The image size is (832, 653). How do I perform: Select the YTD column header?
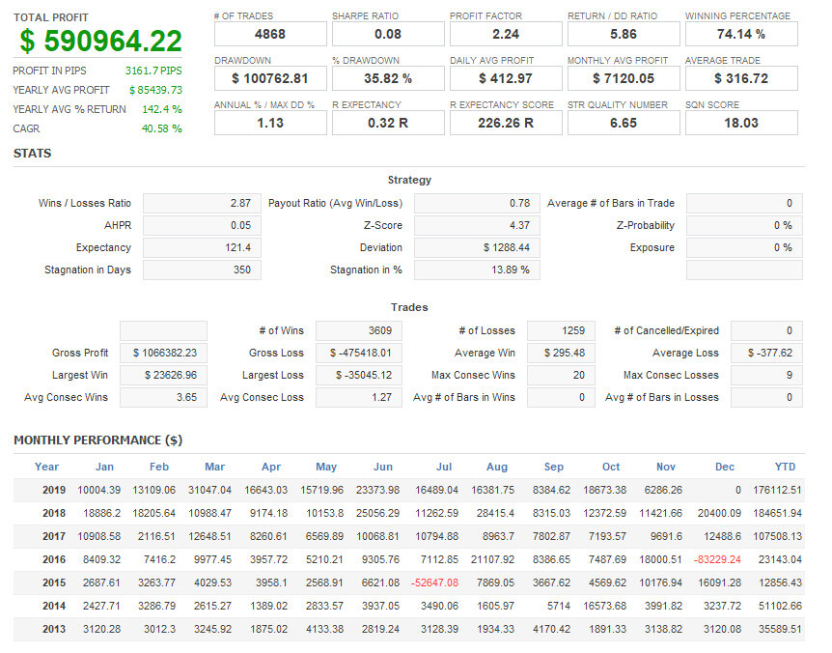786,467
